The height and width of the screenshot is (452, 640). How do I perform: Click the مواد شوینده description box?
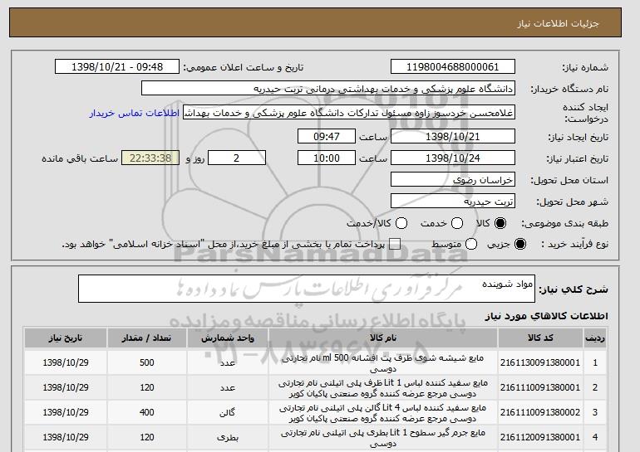pyautogui.click(x=307, y=289)
